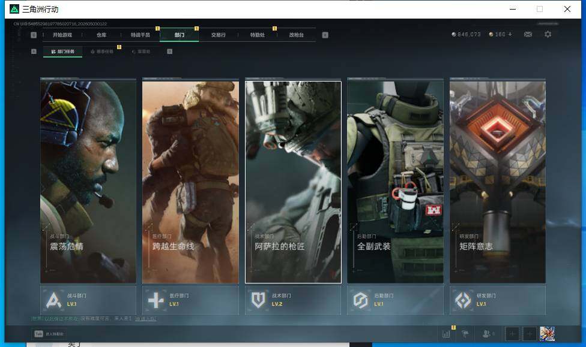The height and width of the screenshot is (347, 586).
Task: Click next-tab key icon right of 改枪台
Action: 325,35
